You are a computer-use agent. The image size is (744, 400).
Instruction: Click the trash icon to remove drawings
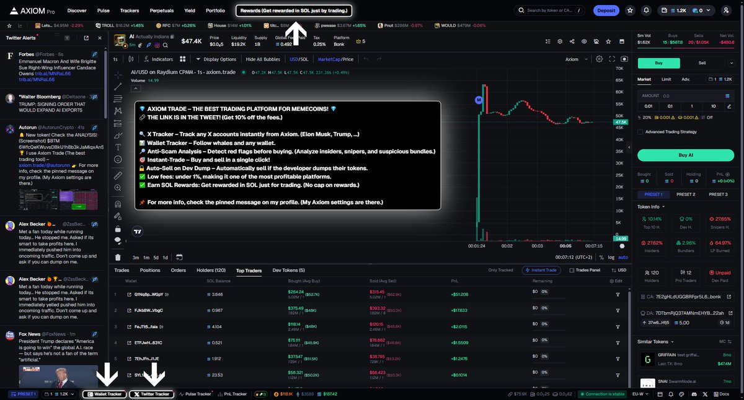118,257
